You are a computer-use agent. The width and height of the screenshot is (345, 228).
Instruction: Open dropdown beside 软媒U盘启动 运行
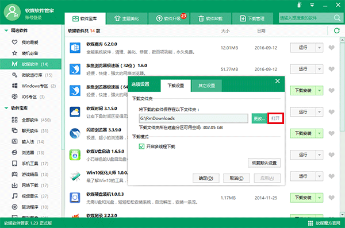(319, 155)
